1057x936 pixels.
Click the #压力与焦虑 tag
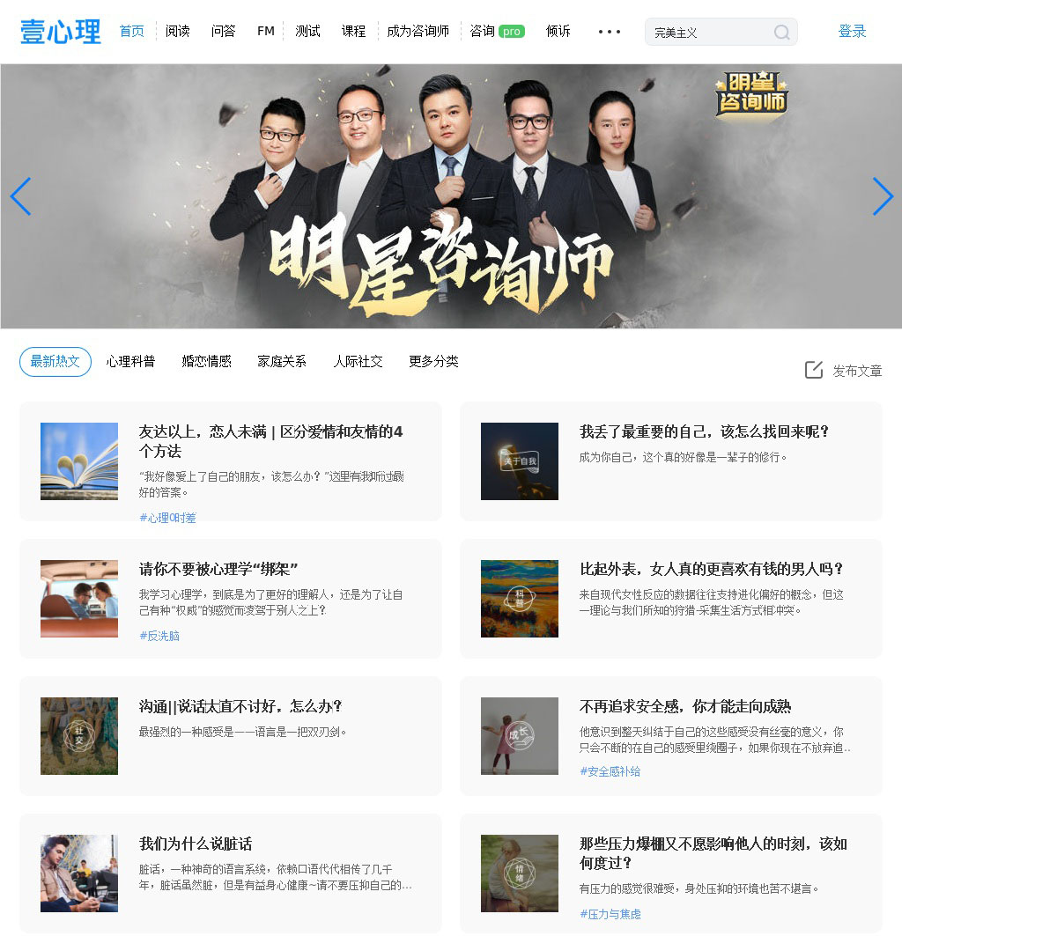click(x=610, y=914)
